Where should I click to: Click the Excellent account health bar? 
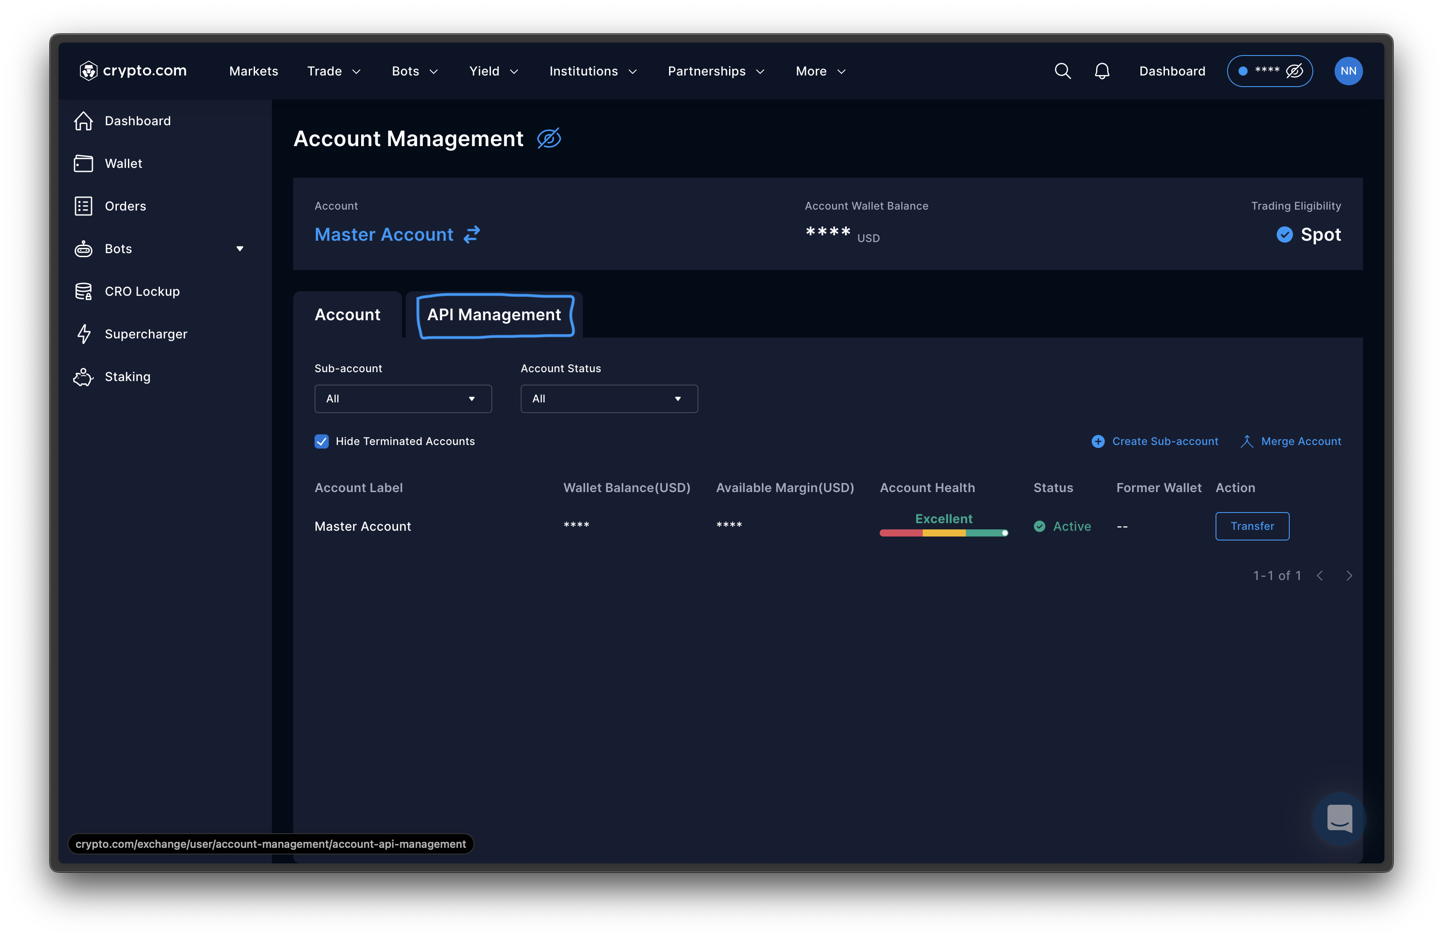(x=943, y=533)
